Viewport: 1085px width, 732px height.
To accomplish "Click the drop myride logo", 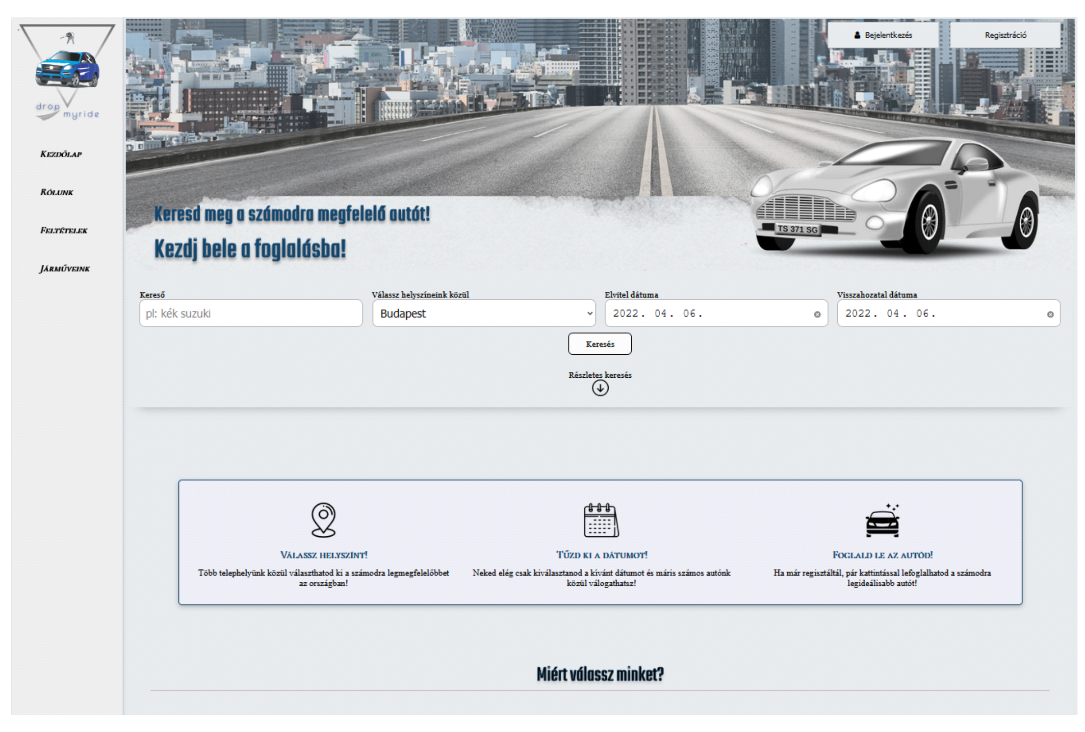I will click(67, 72).
